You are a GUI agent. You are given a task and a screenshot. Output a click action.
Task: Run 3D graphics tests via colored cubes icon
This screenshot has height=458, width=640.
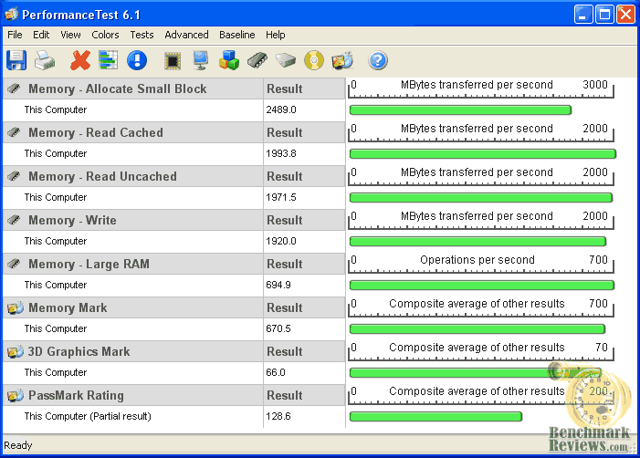pos(228,60)
